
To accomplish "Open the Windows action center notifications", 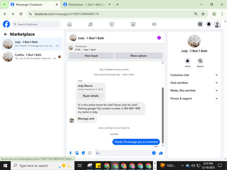I will point(220,165).
